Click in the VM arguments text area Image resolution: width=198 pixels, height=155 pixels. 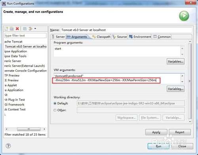(117, 78)
